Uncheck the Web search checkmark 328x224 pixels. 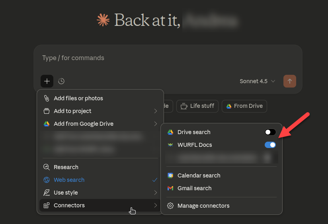[155, 180]
